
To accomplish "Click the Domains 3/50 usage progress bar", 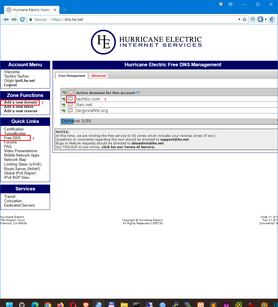I will (x=169, y=121).
